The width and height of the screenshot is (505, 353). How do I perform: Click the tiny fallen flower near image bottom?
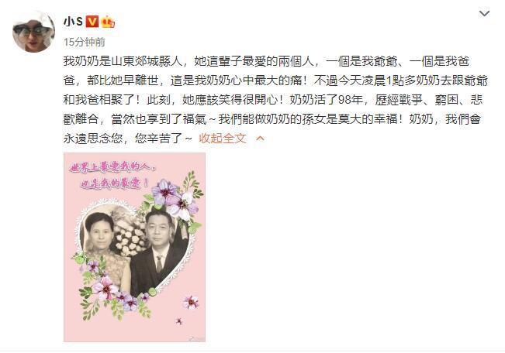coord(178,320)
